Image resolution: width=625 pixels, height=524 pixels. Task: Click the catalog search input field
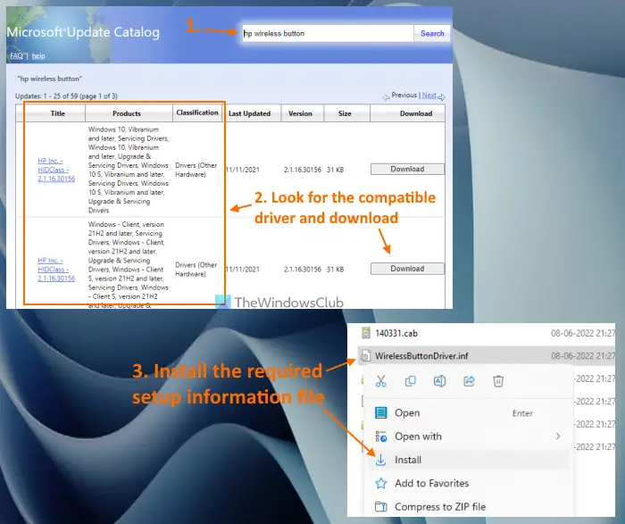[x=328, y=33]
